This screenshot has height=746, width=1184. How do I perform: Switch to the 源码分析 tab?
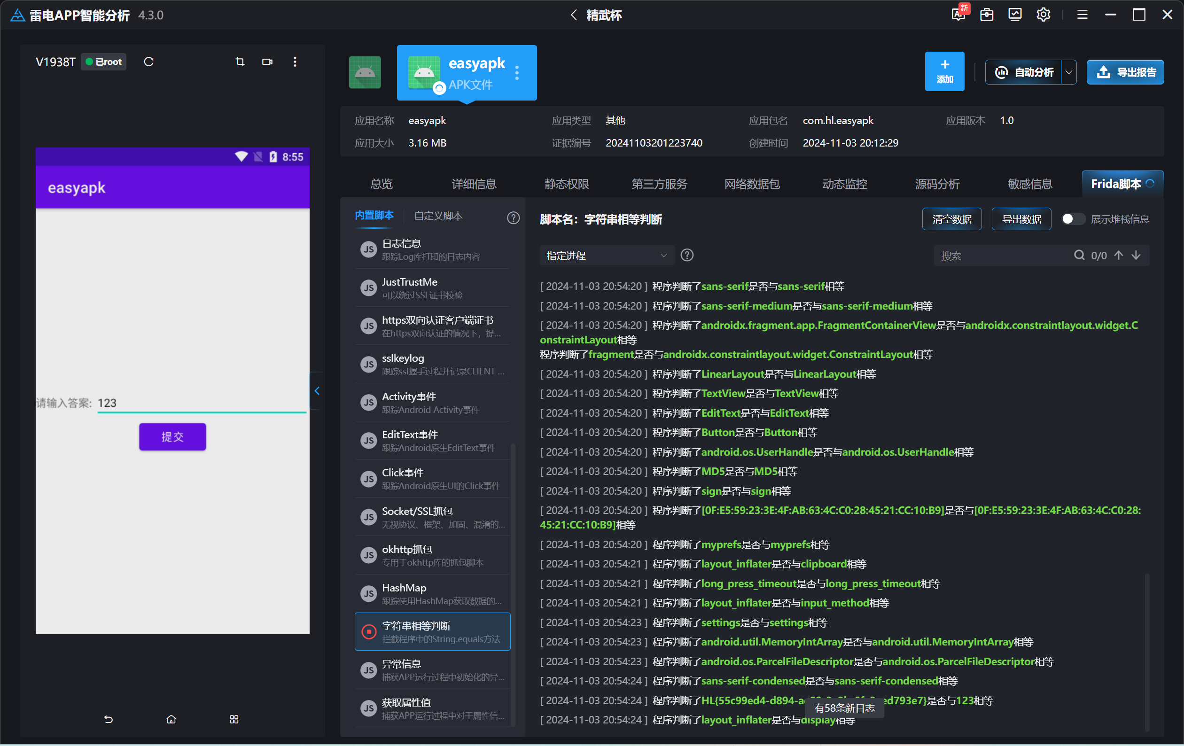click(x=937, y=184)
